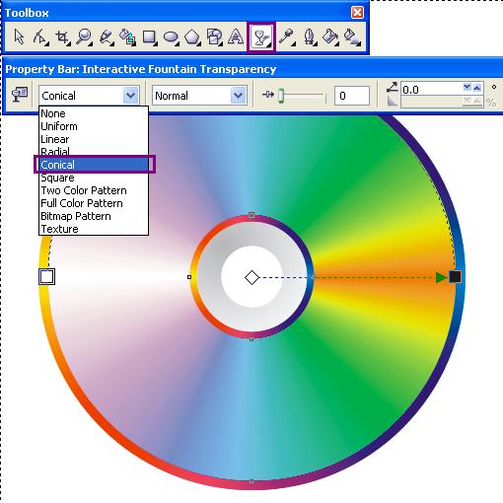Click the green arrow on transparency vector
Viewport: 503px width, 503px height.
[x=441, y=277]
